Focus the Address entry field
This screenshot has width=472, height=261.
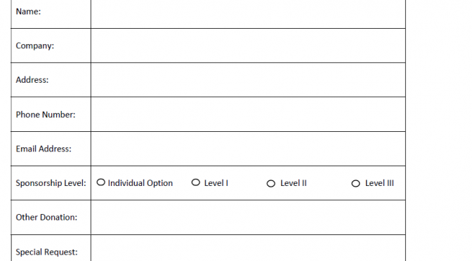point(248,80)
